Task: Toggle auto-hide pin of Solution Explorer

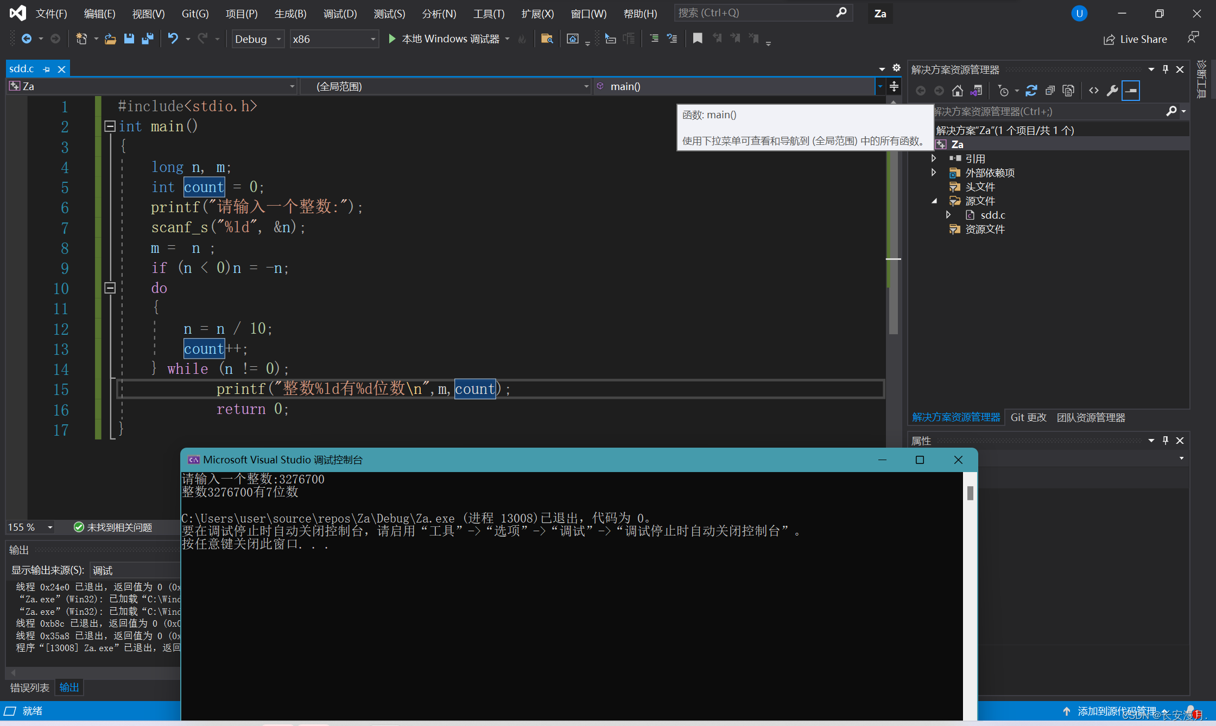Action: tap(1166, 69)
